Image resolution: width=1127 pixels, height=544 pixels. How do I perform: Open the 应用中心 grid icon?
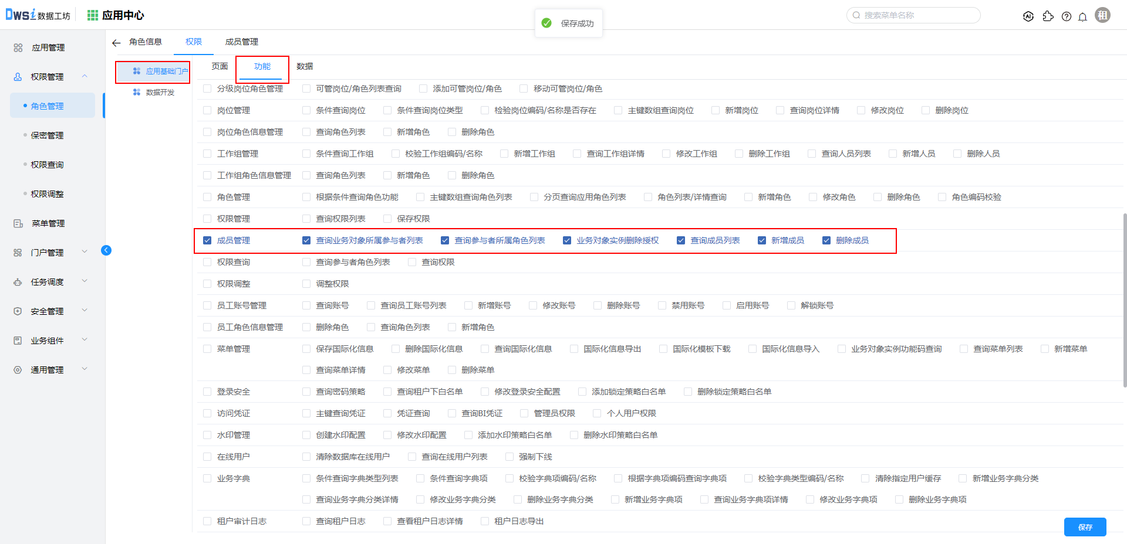[93, 15]
